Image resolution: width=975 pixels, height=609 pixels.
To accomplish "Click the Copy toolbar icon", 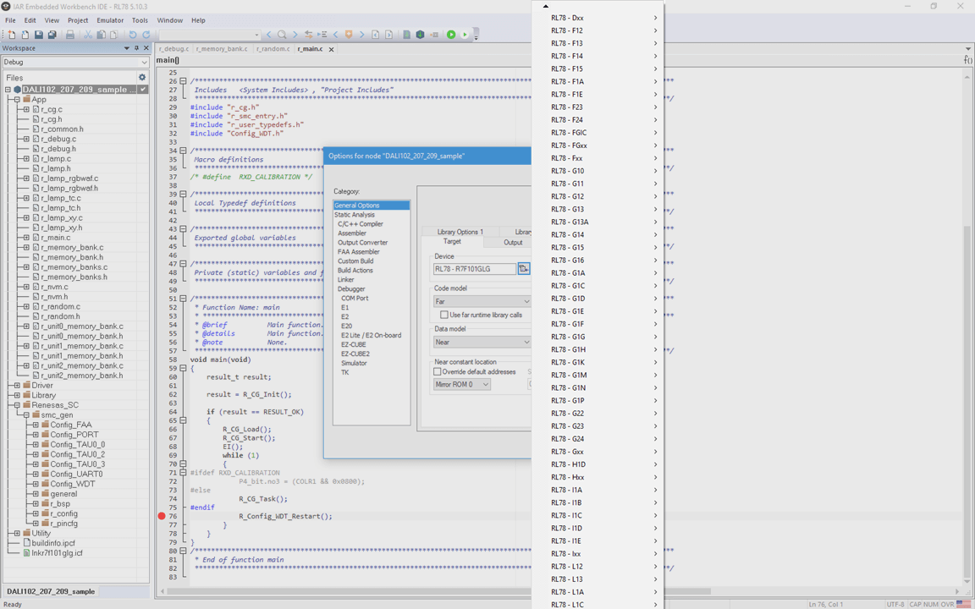I will click(102, 35).
